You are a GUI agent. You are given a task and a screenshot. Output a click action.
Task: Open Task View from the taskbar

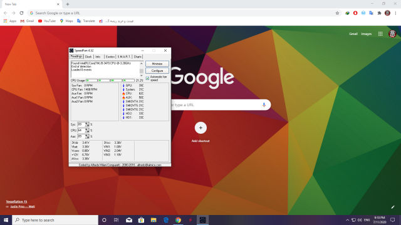pyautogui.click(x=116, y=220)
